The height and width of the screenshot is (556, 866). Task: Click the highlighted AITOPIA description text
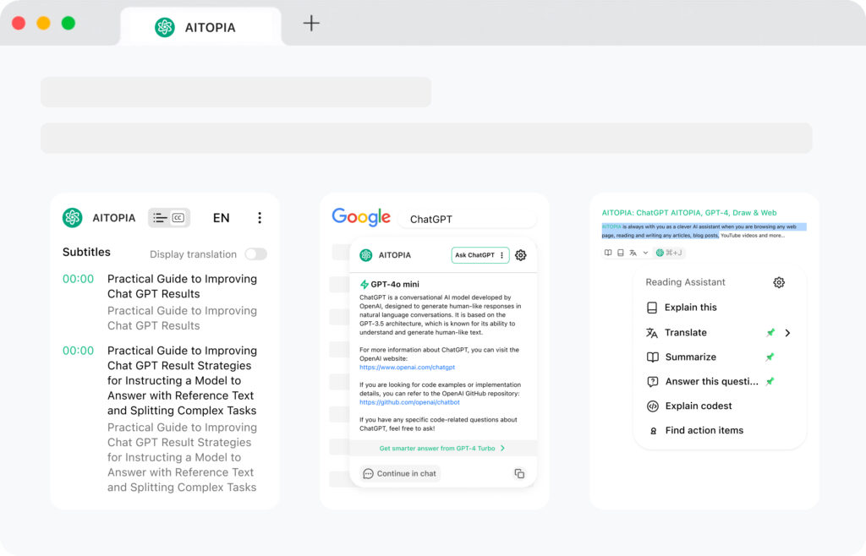tap(704, 231)
